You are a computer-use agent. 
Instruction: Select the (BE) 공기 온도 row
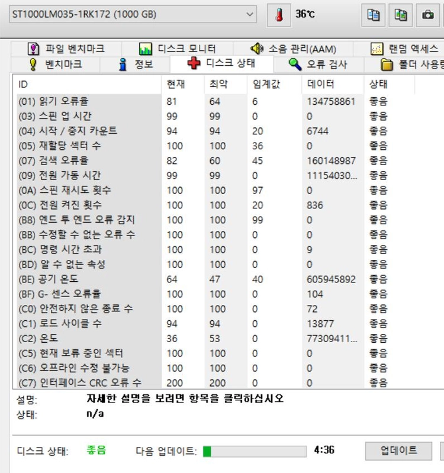point(214,279)
